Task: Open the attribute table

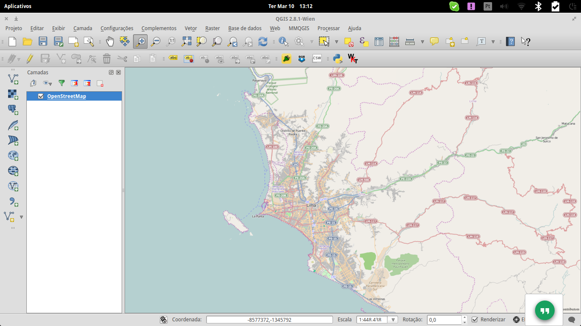Action: pyautogui.click(x=379, y=41)
